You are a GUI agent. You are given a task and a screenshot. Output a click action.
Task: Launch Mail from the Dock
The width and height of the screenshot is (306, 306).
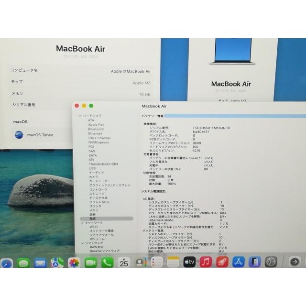tap(40, 262)
